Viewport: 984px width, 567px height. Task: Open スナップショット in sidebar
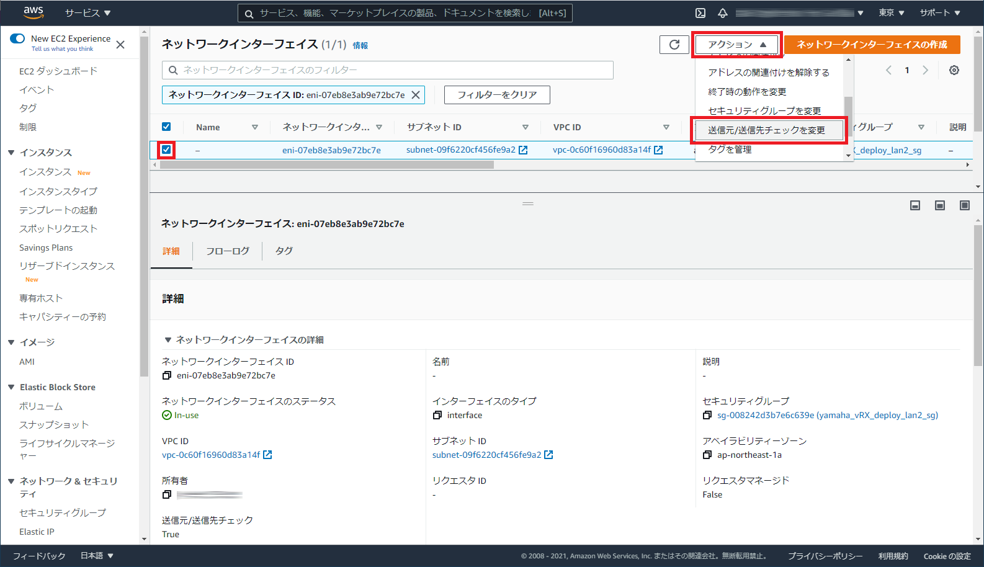(x=54, y=425)
